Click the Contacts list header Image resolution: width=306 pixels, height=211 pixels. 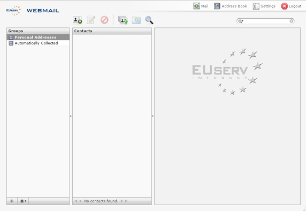click(x=112, y=31)
